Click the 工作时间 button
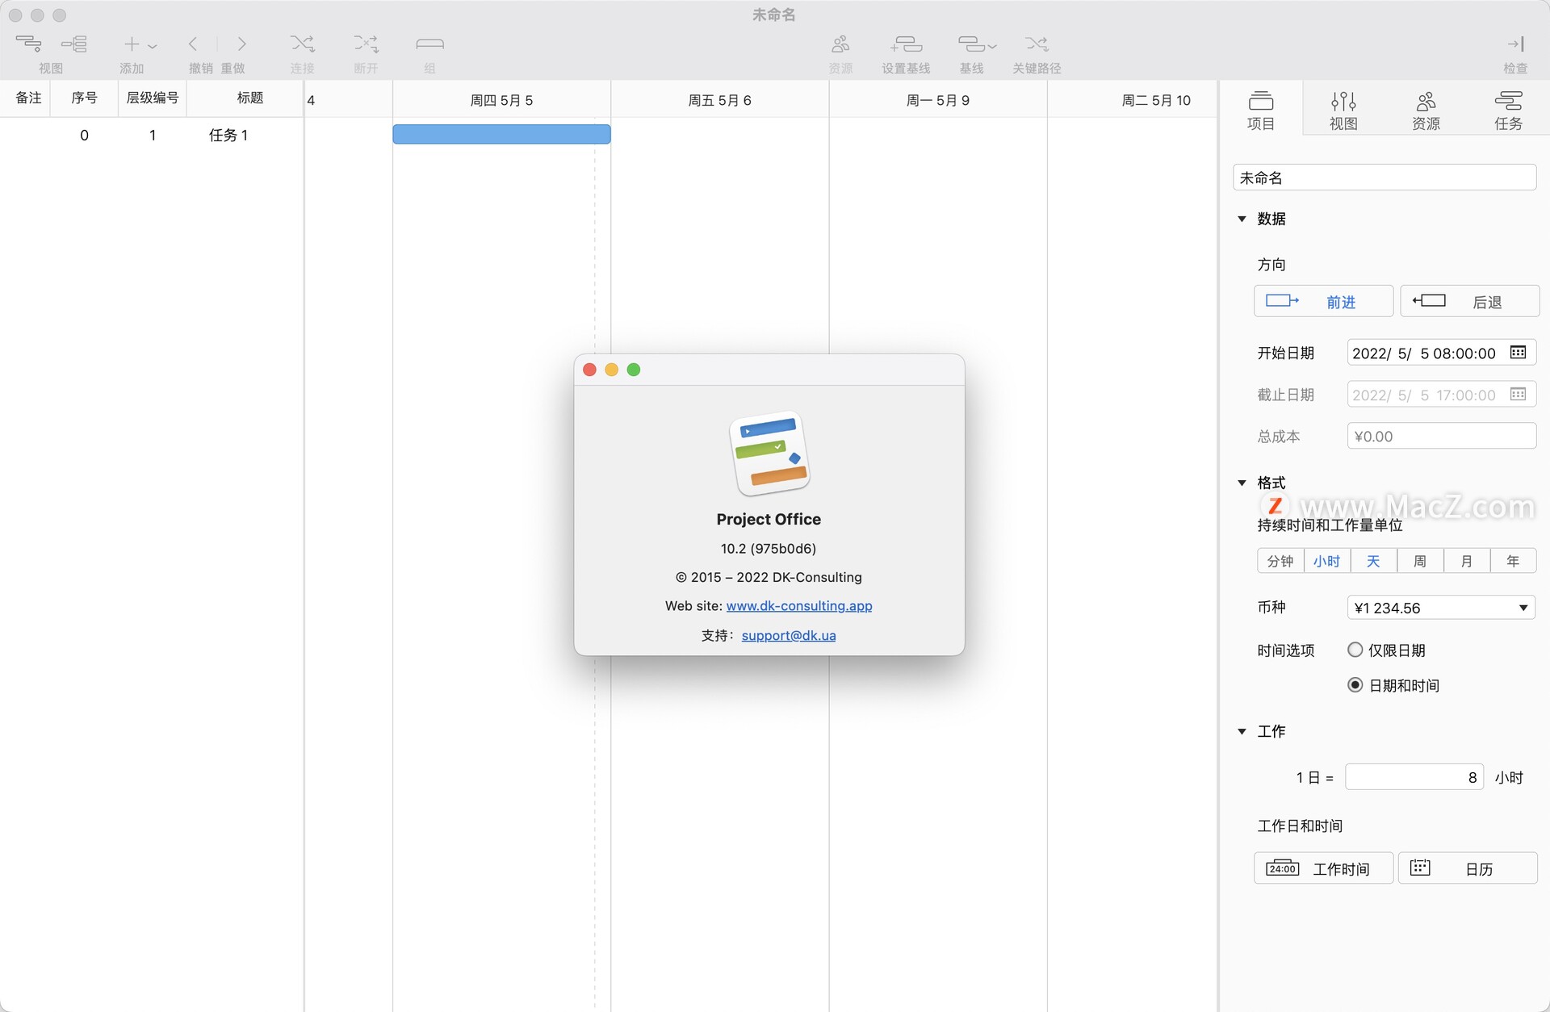This screenshot has height=1012, width=1550. tap(1323, 868)
